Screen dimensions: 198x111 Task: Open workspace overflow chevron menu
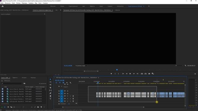pos(149,6)
